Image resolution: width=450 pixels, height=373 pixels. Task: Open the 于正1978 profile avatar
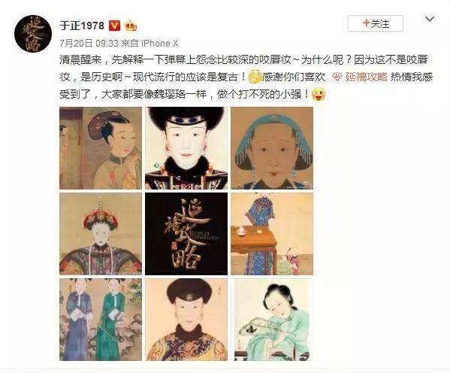[33, 34]
